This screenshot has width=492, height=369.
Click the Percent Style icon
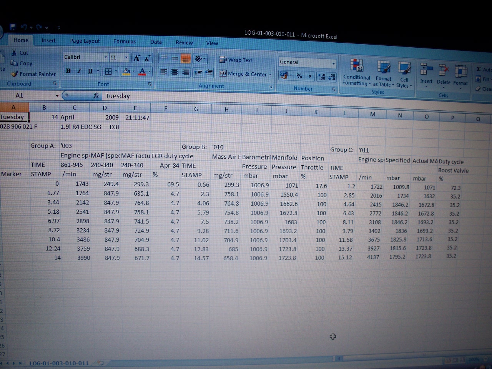(x=299, y=76)
